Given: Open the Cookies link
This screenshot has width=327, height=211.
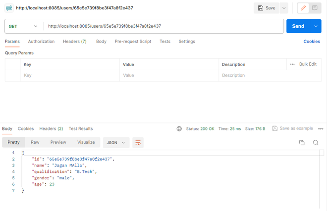Looking at the screenshot, I should pos(312,42).
